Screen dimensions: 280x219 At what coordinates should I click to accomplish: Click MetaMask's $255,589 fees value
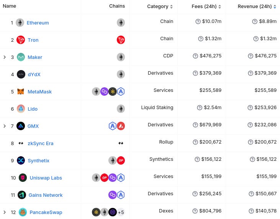pos(210,90)
